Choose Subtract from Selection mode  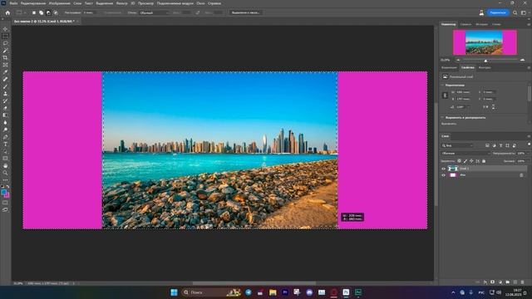(x=48, y=12)
